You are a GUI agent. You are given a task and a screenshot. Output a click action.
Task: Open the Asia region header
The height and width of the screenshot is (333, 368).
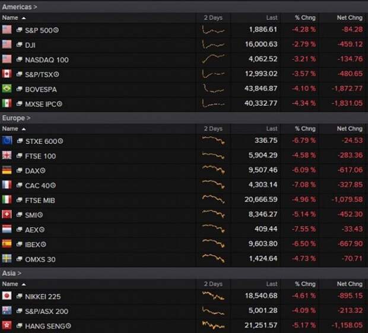(x=12, y=273)
